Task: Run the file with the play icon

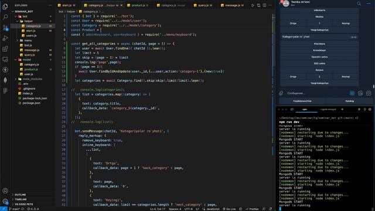Action: (253, 5)
